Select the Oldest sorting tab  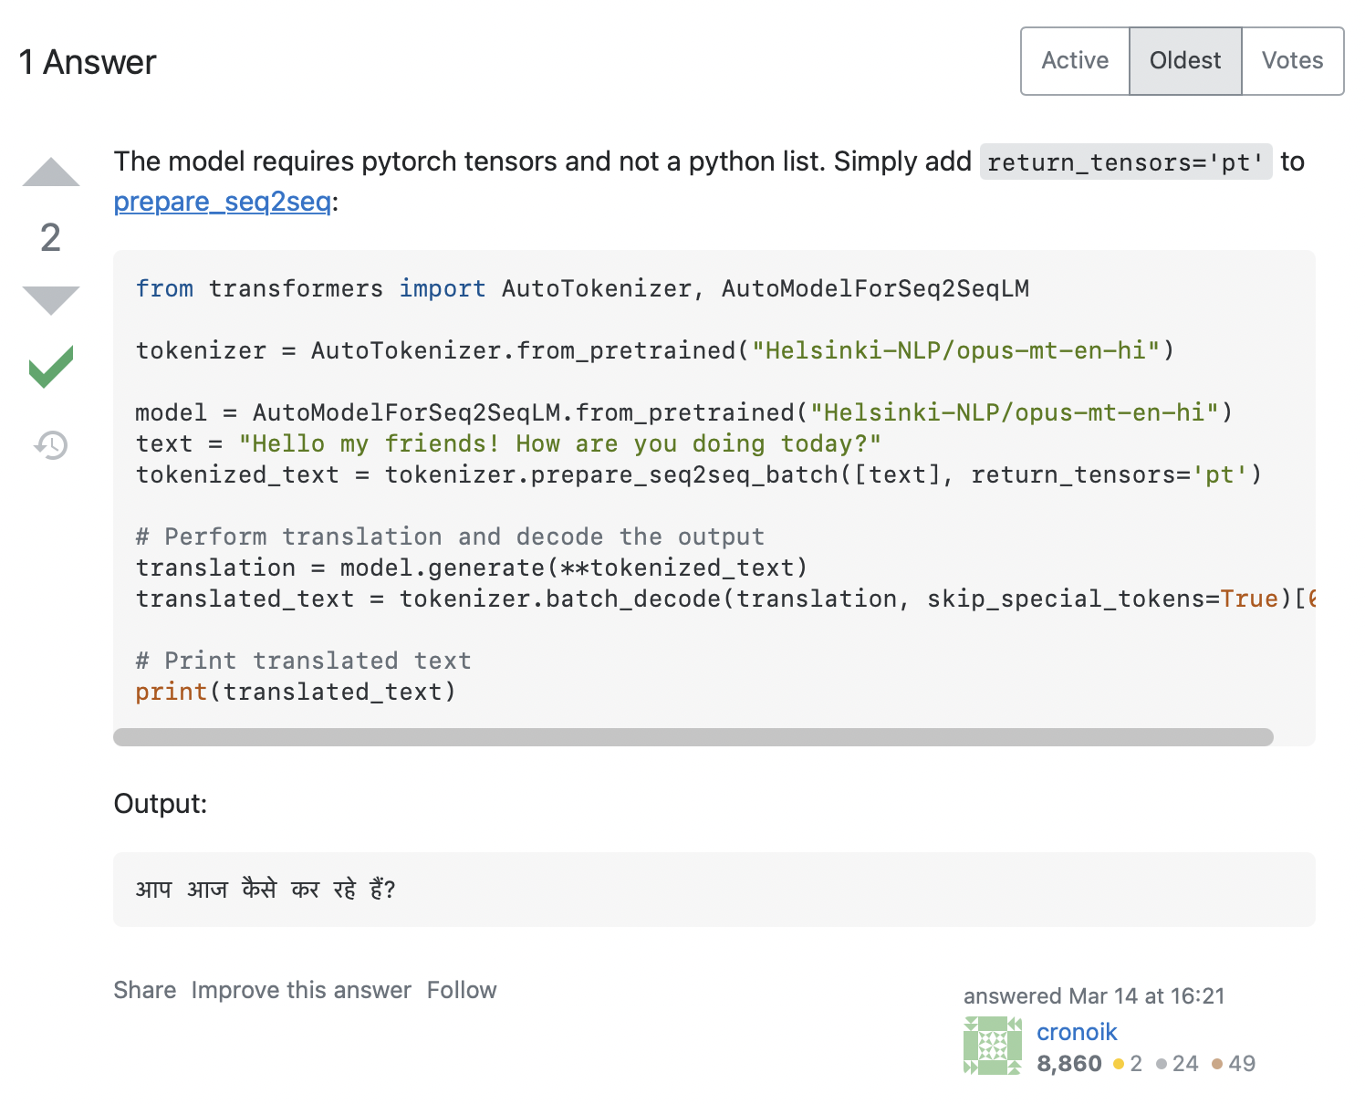tap(1184, 60)
